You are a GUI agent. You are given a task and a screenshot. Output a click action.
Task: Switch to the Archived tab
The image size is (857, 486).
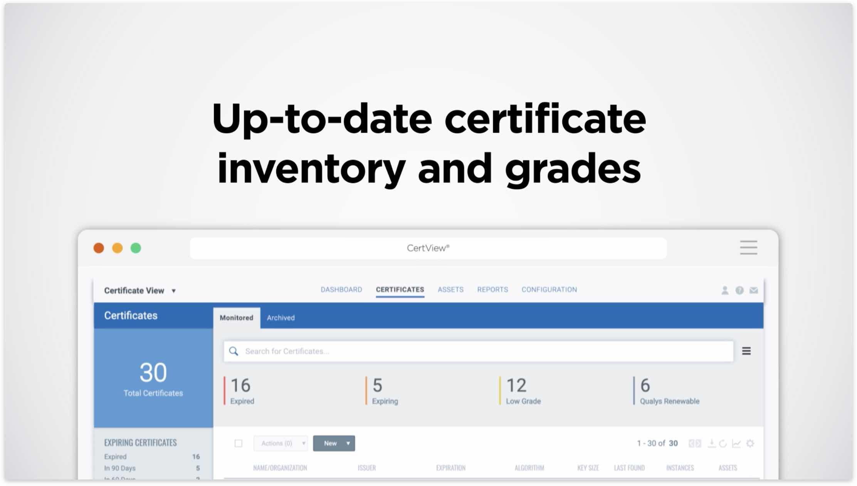click(281, 318)
